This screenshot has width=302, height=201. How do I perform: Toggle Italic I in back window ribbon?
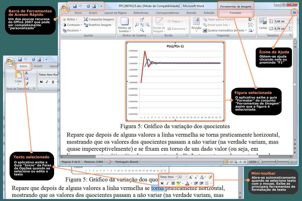(x=47, y=82)
